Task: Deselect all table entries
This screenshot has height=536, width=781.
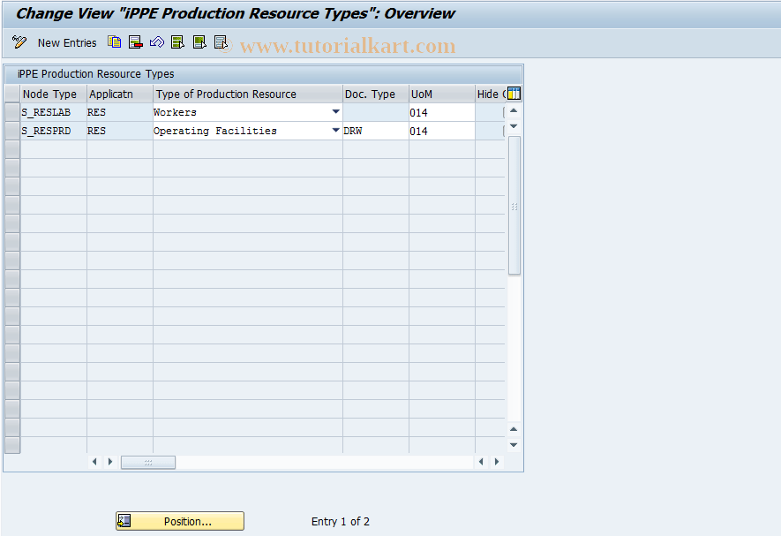Action: (221, 42)
